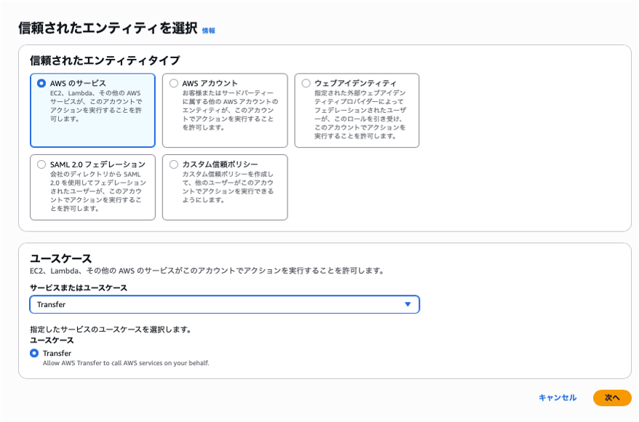Viewport: 639px width, 422px height.
Task: Click the AWS アカウント card description text
Action: pos(230,111)
